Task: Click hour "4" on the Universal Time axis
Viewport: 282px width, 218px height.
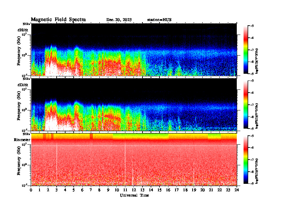Action: click(65, 190)
